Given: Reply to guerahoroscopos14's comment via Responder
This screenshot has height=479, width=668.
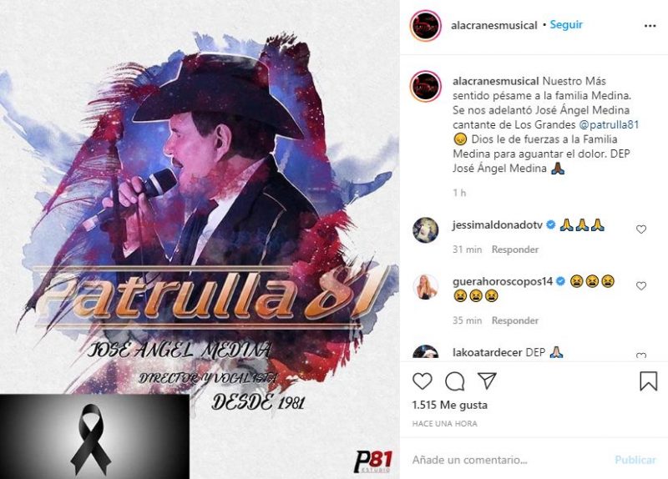Looking at the screenshot, I should 515,320.
